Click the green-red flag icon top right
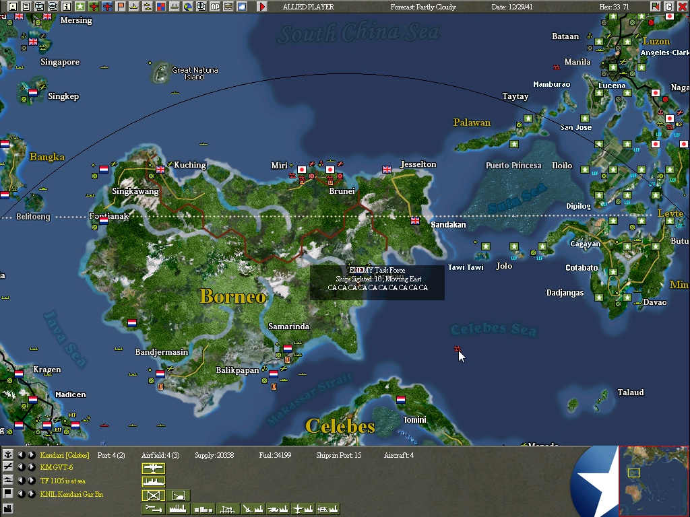The height and width of the screenshot is (517, 690). pos(656,7)
